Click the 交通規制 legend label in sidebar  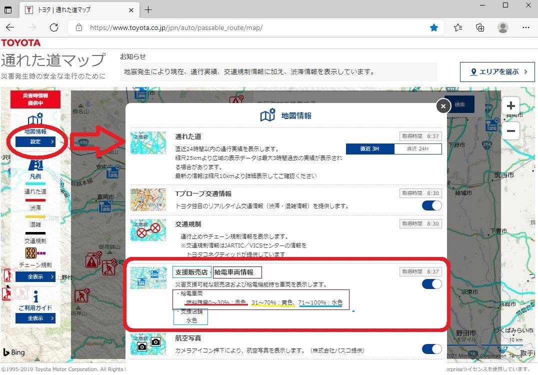click(x=35, y=241)
